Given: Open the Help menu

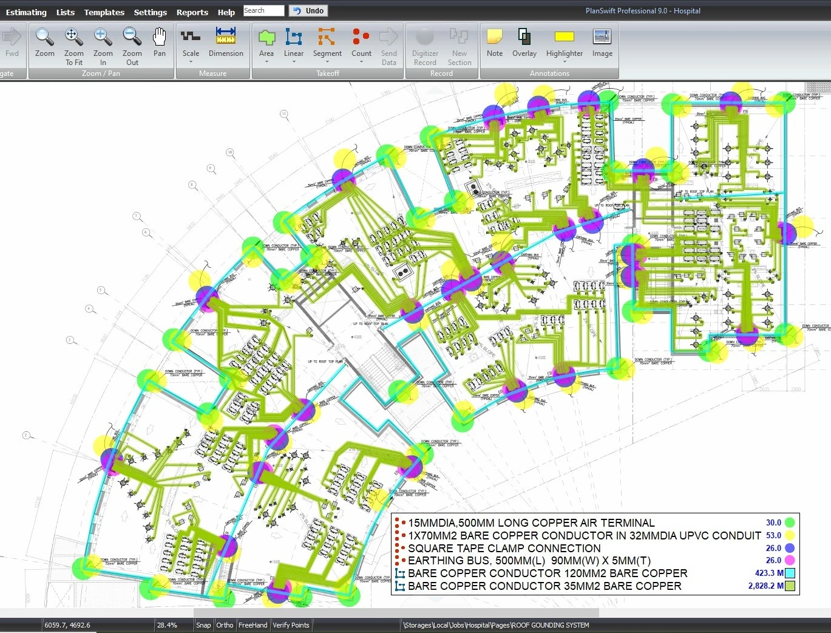Looking at the screenshot, I should point(226,12).
